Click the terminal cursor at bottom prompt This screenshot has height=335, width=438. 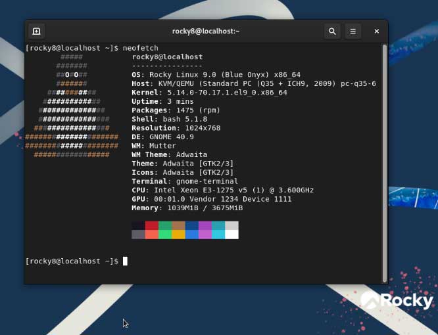pyautogui.click(x=125, y=261)
